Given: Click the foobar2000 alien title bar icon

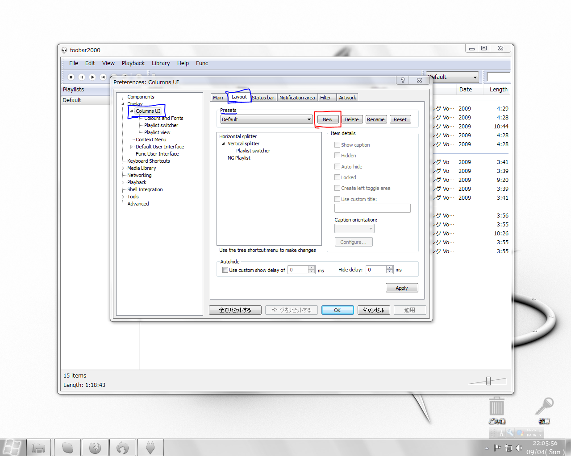Looking at the screenshot, I should (64, 50).
